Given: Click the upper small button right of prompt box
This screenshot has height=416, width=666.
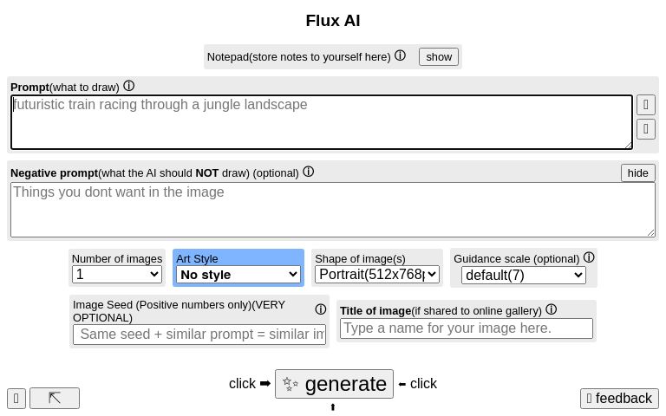Looking at the screenshot, I should (646, 105).
